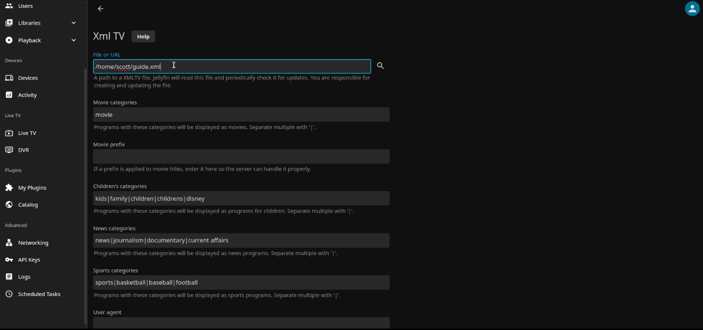Click the Children's categories field
The height and width of the screenshot is (330, 703).
point(241,198)
